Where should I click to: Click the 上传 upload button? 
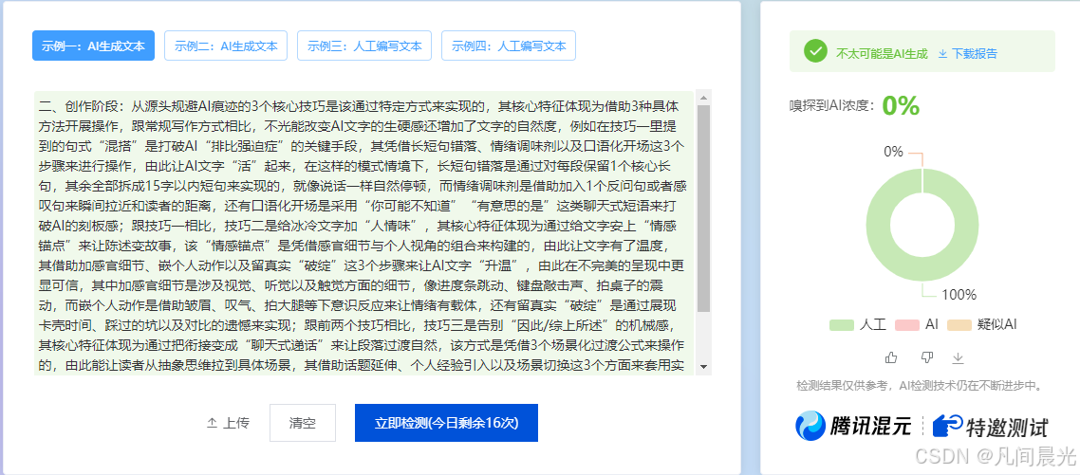pos(228,423)
